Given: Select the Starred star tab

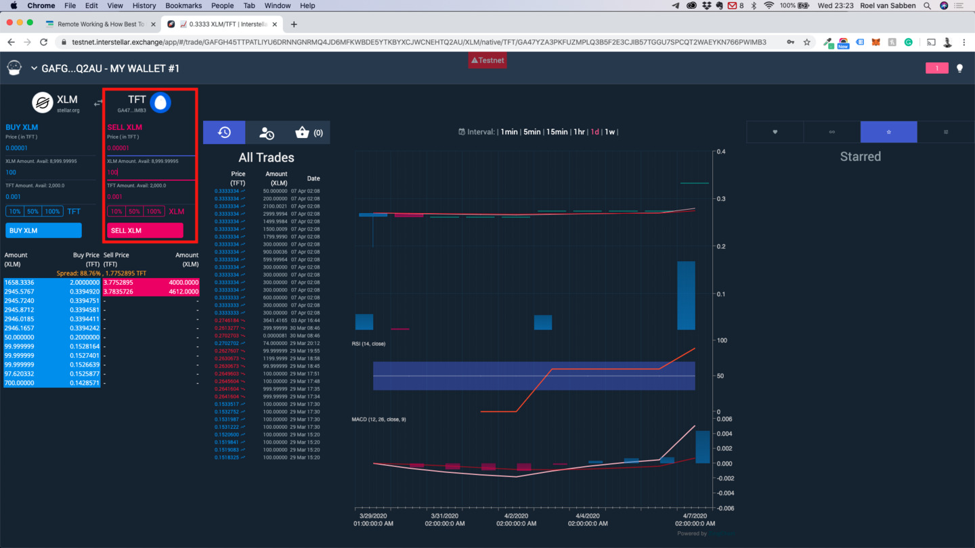Looking at the screenshot, I should click(888, 132).
